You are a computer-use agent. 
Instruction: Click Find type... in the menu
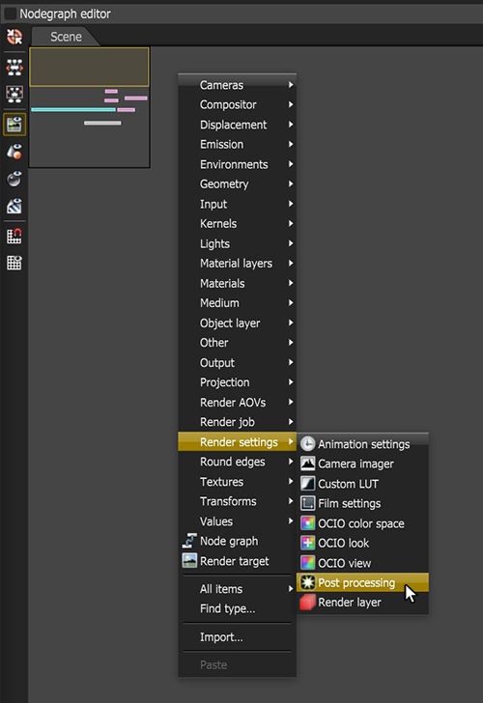[227, 608]
